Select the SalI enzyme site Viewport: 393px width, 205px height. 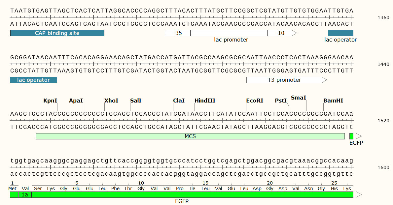coord(135,101)
